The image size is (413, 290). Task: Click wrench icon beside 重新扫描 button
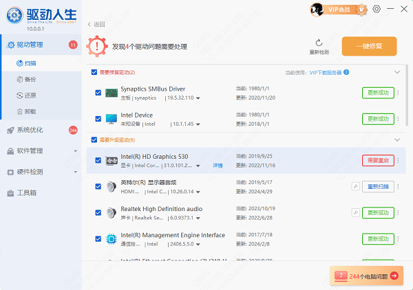356,186
